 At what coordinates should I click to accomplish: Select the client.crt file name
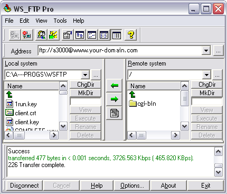[25, 113]
